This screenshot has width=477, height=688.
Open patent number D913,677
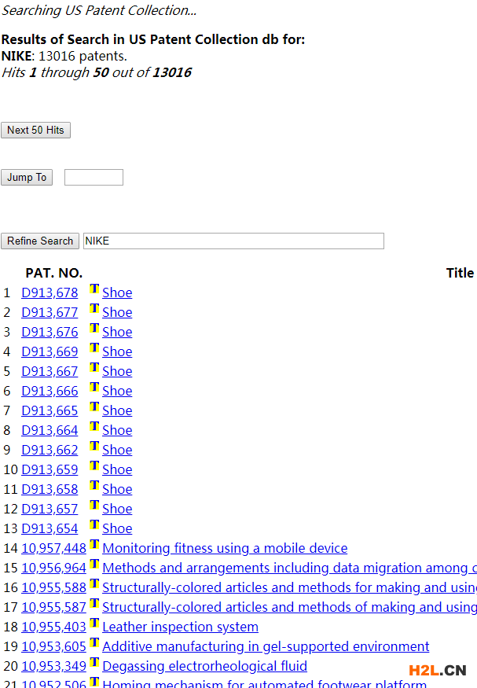pos(50,312)
